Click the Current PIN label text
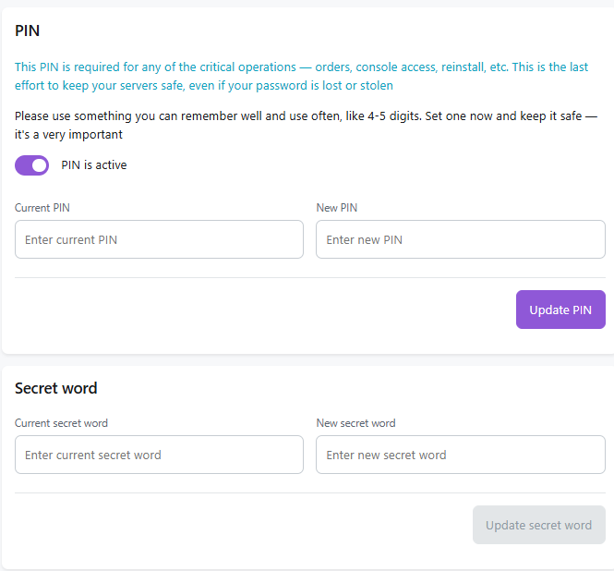The image size is (614, 571). point(42,208)
